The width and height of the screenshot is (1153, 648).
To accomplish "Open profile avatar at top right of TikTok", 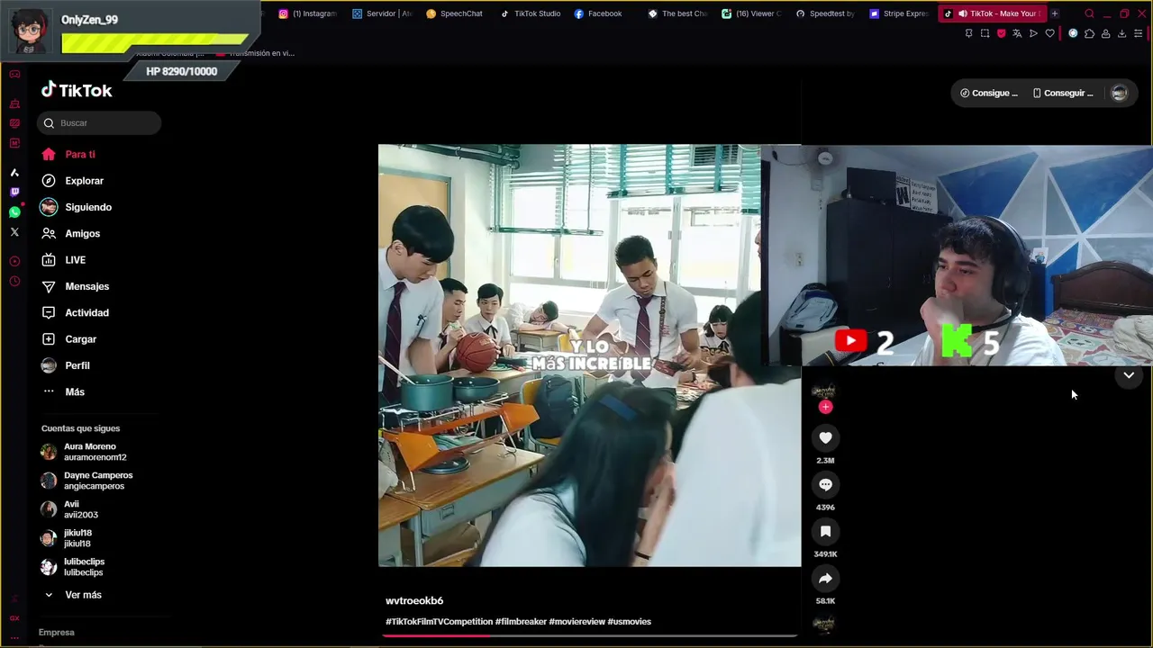I will 1119,93.
